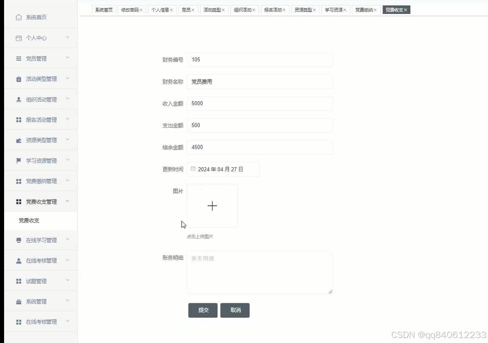Open the calendar icon in 更新时间 field

(x=193, y=168)
